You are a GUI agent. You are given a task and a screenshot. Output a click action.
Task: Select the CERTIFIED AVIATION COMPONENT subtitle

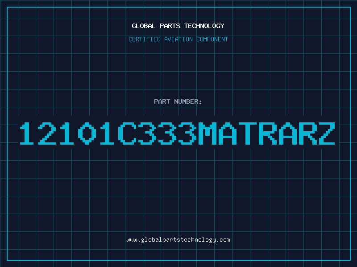tap(178, 39)
